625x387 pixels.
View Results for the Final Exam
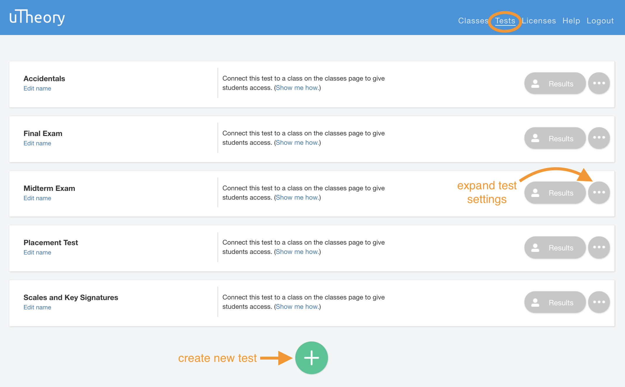(x=555, y=138)
